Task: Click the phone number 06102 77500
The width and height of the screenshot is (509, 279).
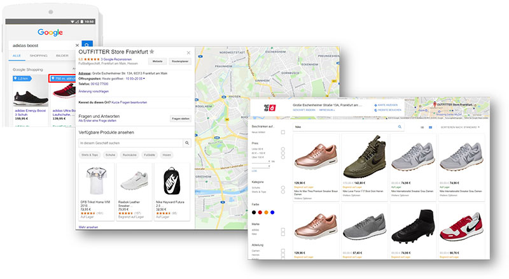Action: click(99, 84)
